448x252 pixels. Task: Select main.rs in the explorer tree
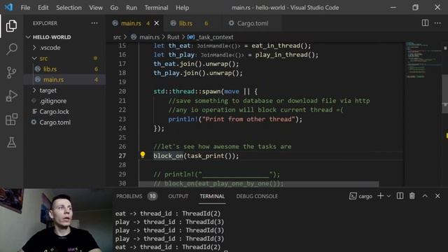click(x=53, y=80)
